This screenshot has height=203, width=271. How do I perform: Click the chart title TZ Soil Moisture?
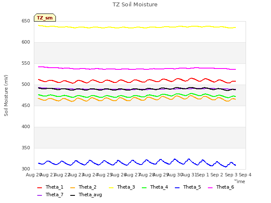[135, 5]
